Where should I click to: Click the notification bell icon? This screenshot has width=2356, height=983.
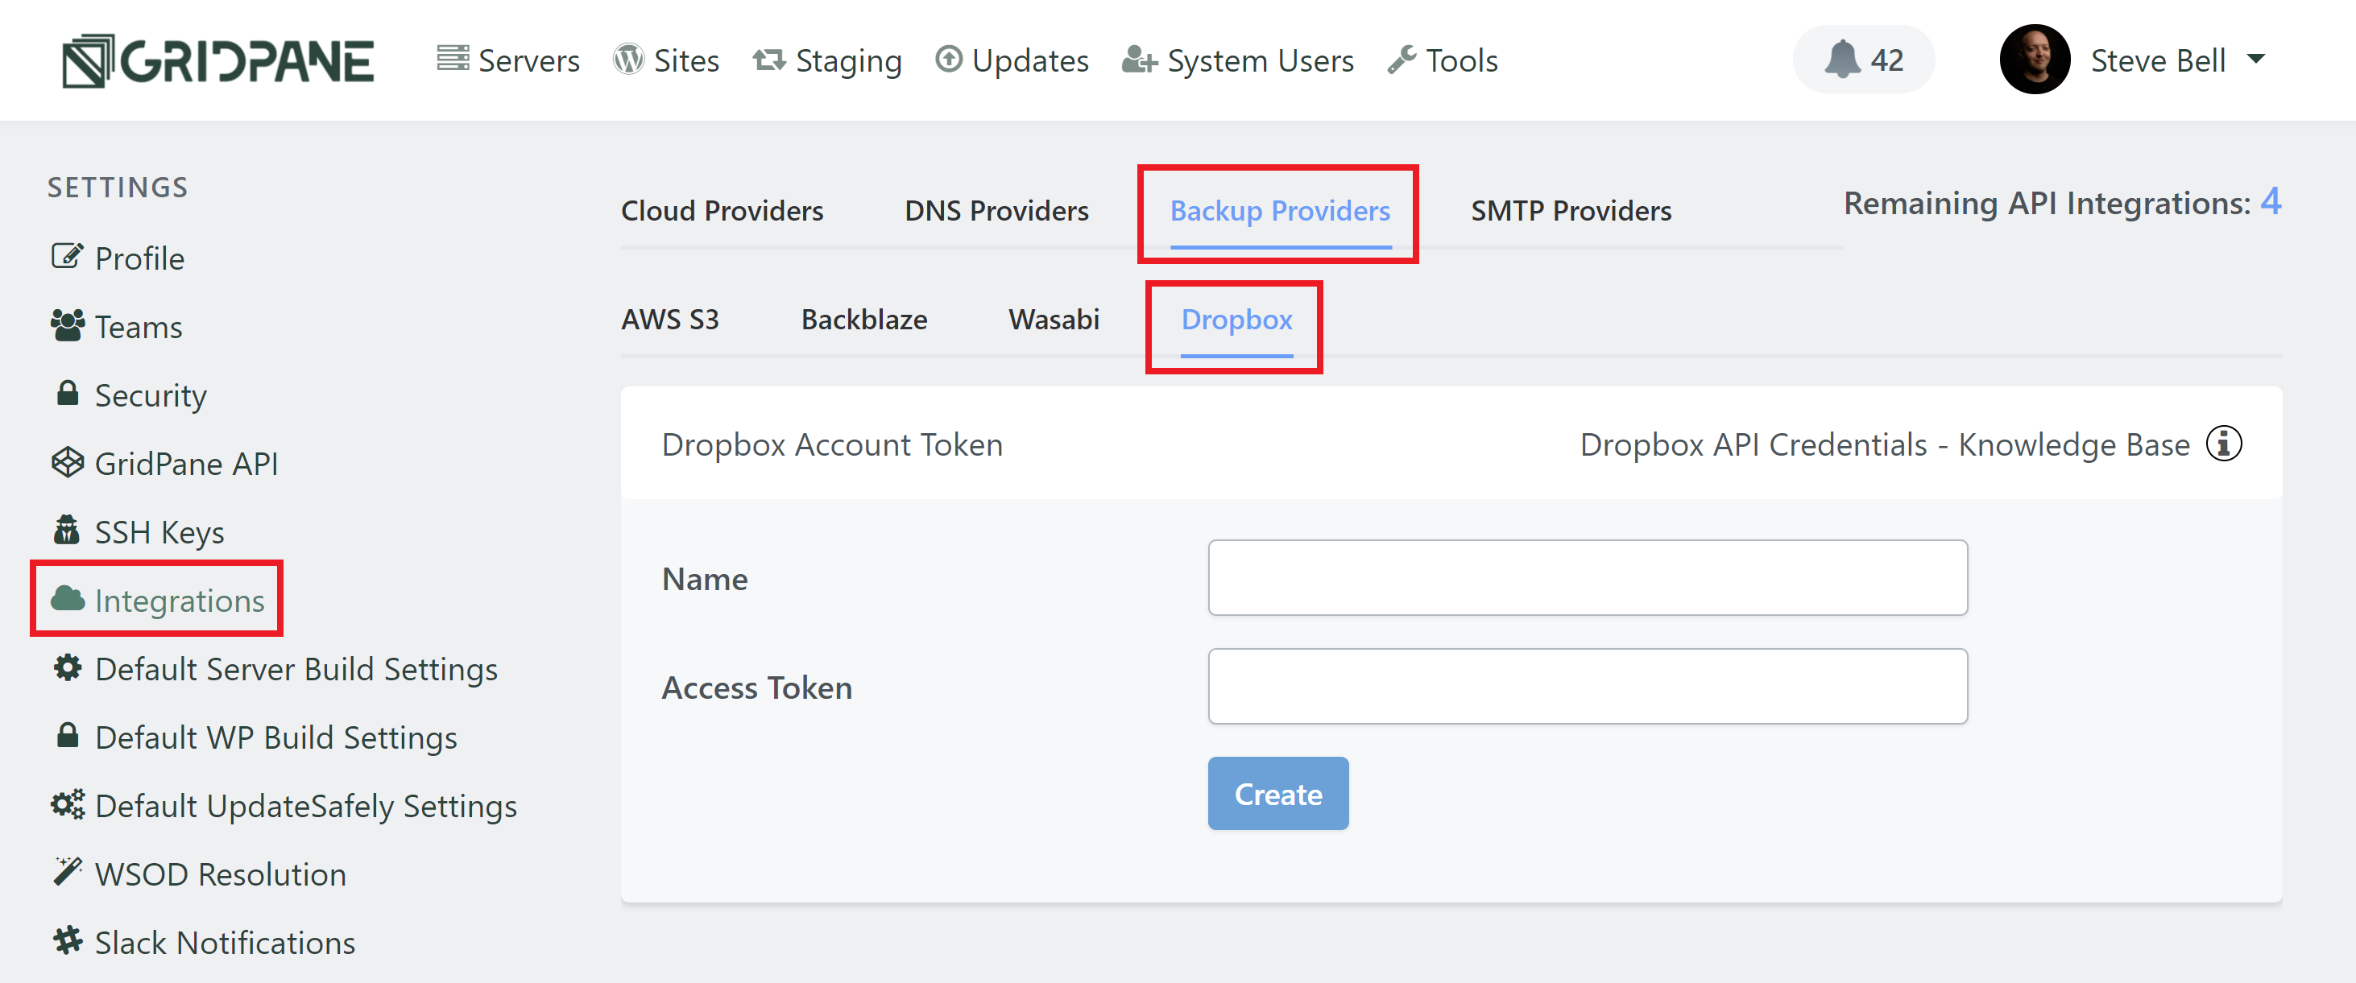(x=1841, y=60)
